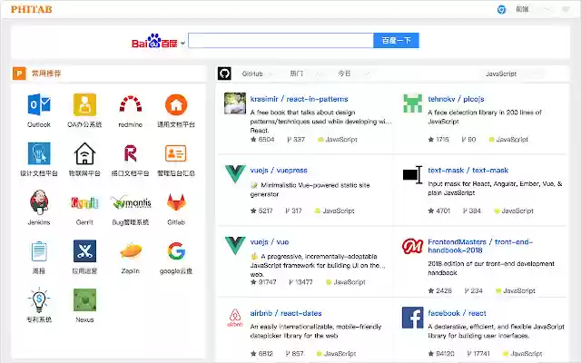This screenshot has height=363, width=581.
Task: Open the 通用文档平台 orange house icon
Action: [x=176, y=105]
